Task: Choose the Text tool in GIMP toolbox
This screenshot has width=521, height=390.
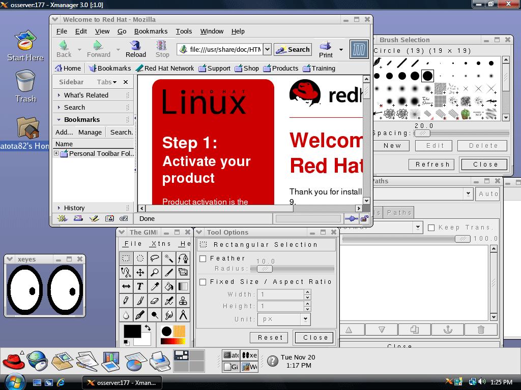Action: [140, 286]
